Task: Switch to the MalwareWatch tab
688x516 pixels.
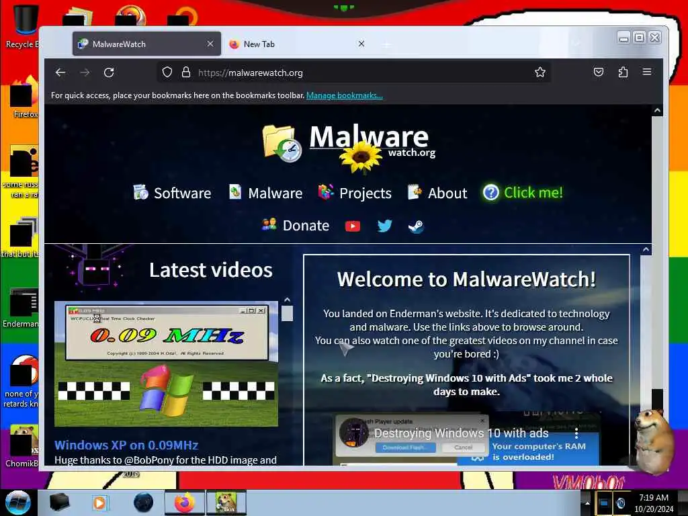Action: tap(146, 44)
